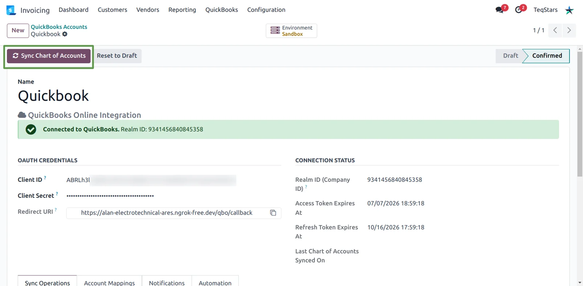Click the TeqStars star avatar
Image resolution: width=583 pixels, height=286 pixels.
[569, 10]
